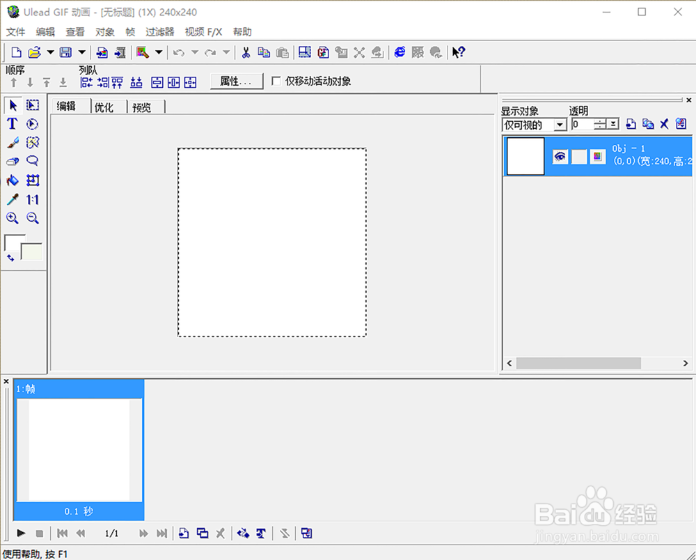The image size is (696, 560).
Task: Expand the Redo history dropdown arrow
Action: (226, 52)
